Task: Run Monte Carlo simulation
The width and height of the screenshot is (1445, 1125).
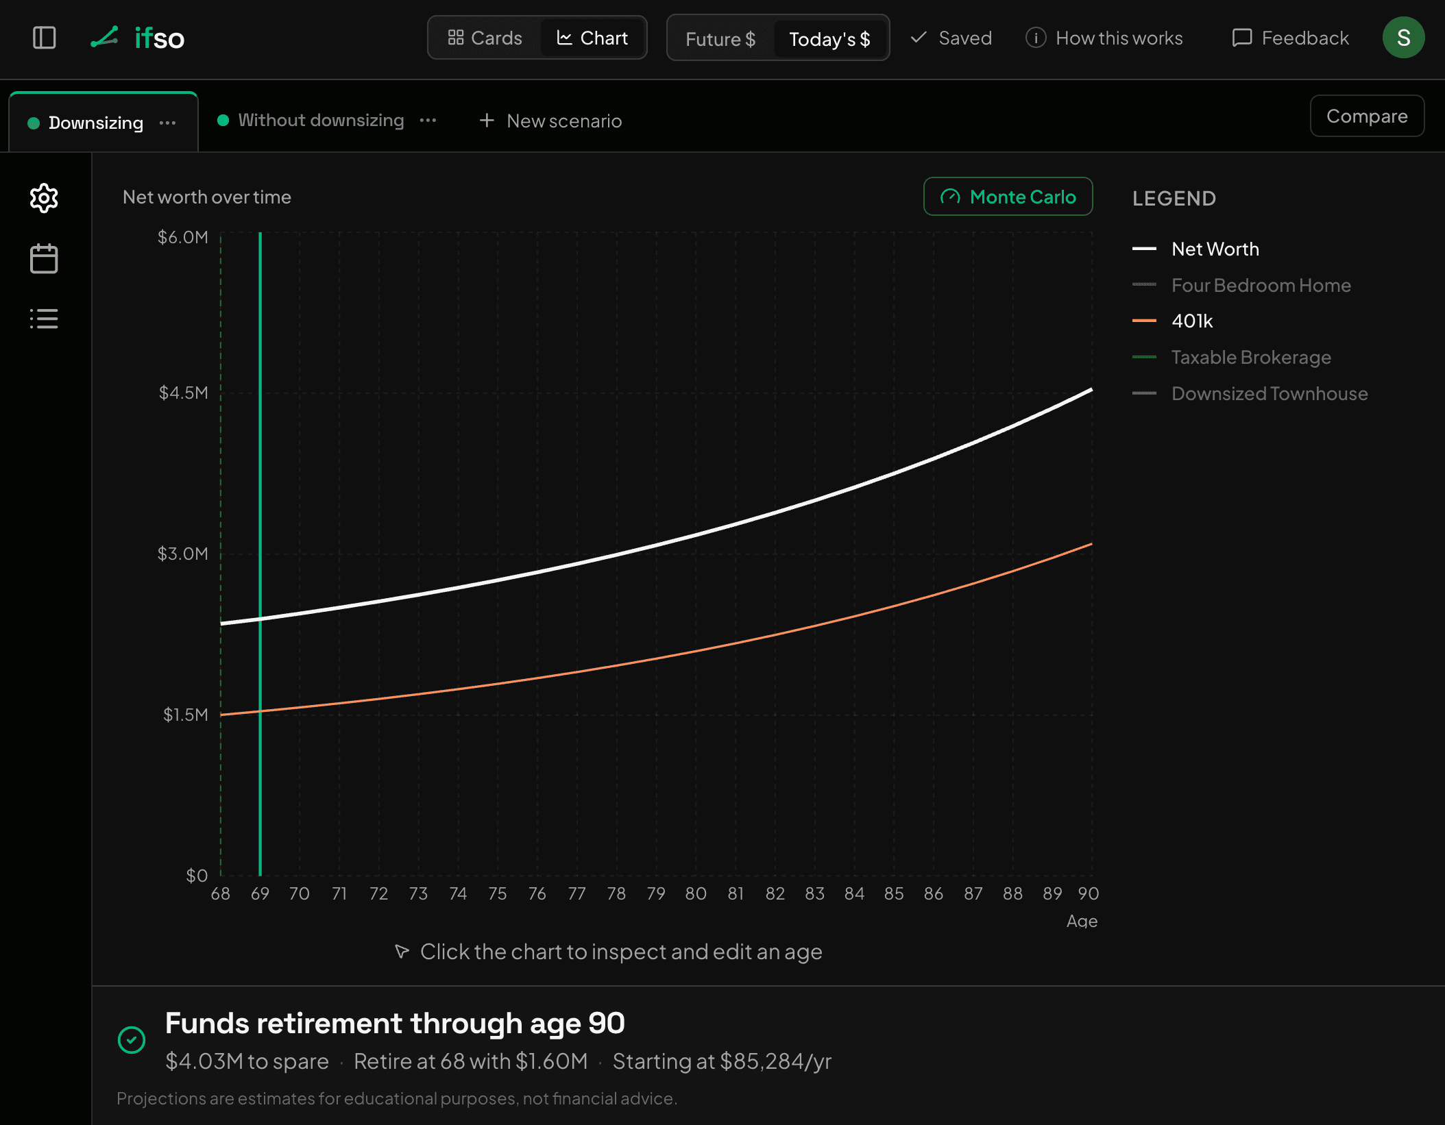Action: pos(1008,197)
